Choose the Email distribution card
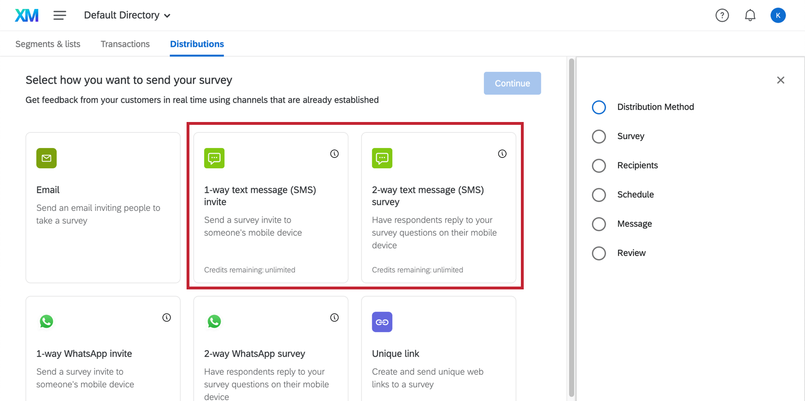Viewport: 805px width, 401px height. point(103,207)
